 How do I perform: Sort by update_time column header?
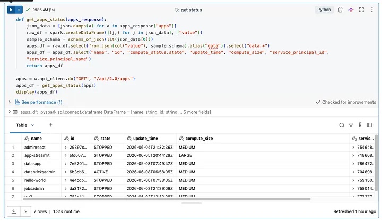coord(150,139)
